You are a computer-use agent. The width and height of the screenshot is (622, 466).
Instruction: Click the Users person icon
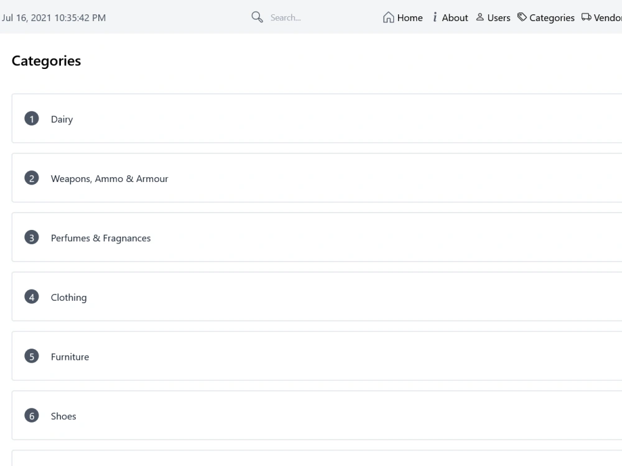click(x=480, y=17)
